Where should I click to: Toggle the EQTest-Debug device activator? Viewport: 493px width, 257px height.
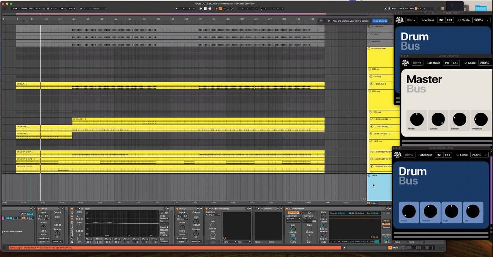(x=206, y=208)
